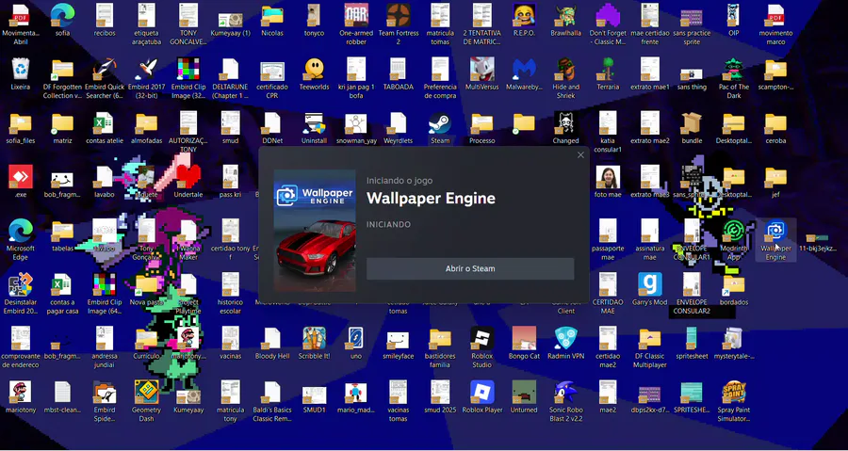Image resolution: width=848 pixels, height=451 pixels.
Task: Select the R.E.P.O. desktop icon
Action: tap(524, 21)
